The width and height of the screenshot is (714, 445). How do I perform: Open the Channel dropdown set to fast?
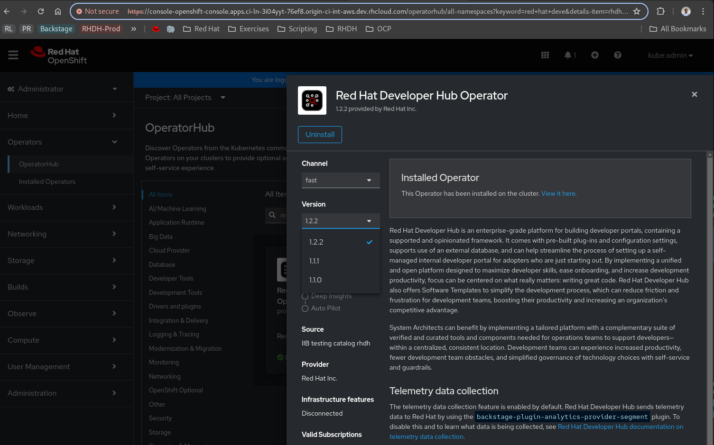pos(340,181)
